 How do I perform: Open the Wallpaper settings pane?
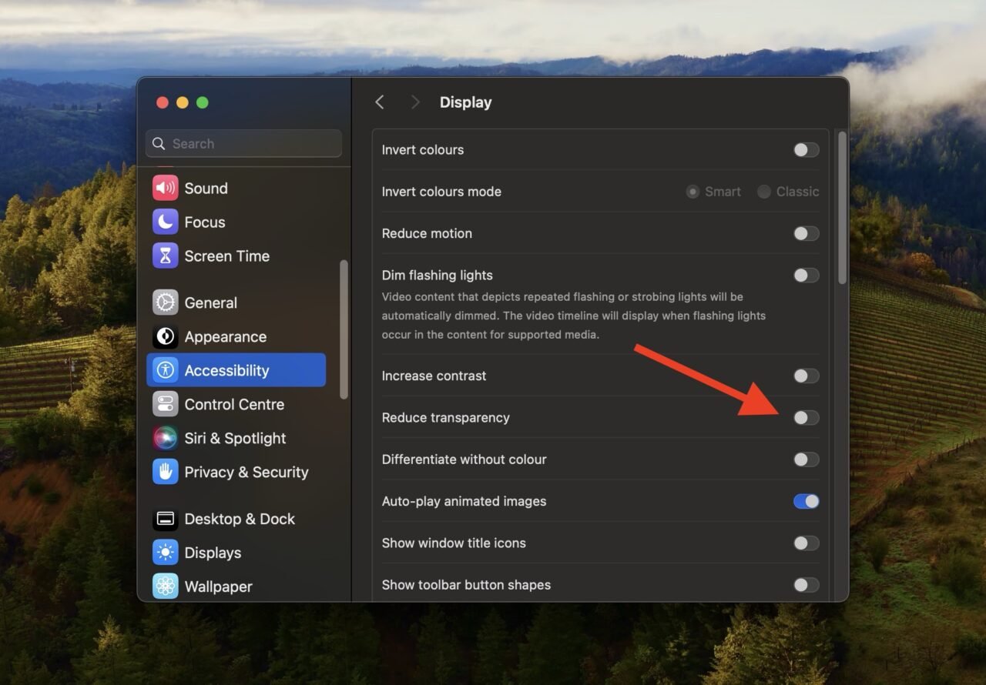[x=236, y=586]
